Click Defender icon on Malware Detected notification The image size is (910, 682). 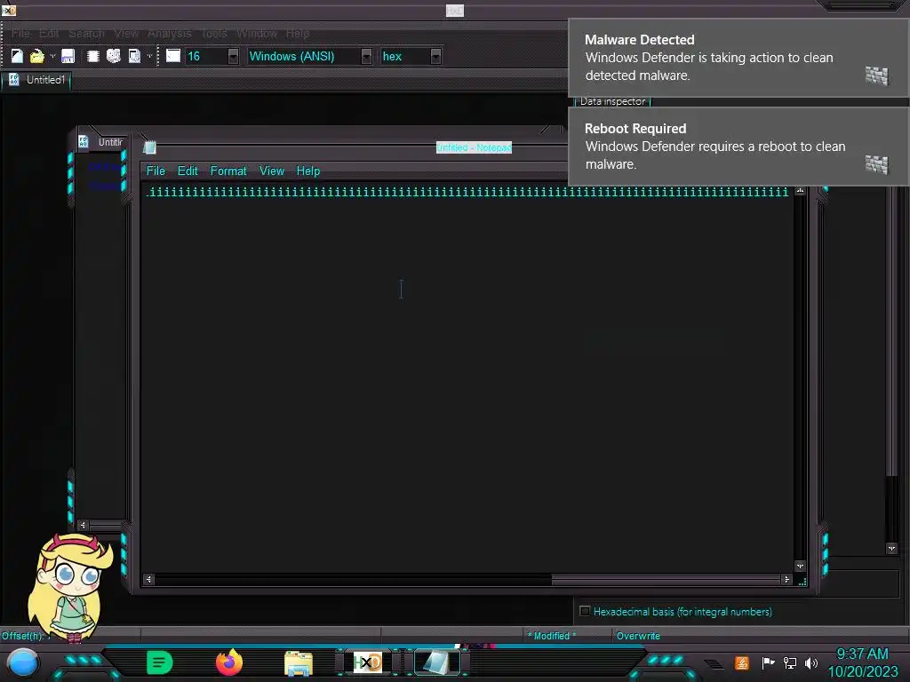click(876, 75)
